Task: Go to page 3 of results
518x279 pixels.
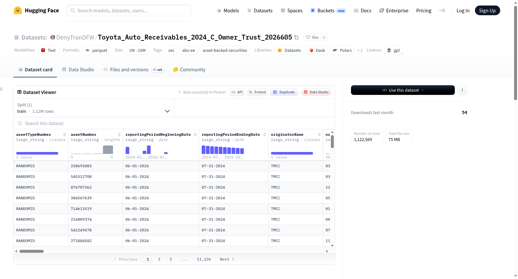Action: point(171,259)
